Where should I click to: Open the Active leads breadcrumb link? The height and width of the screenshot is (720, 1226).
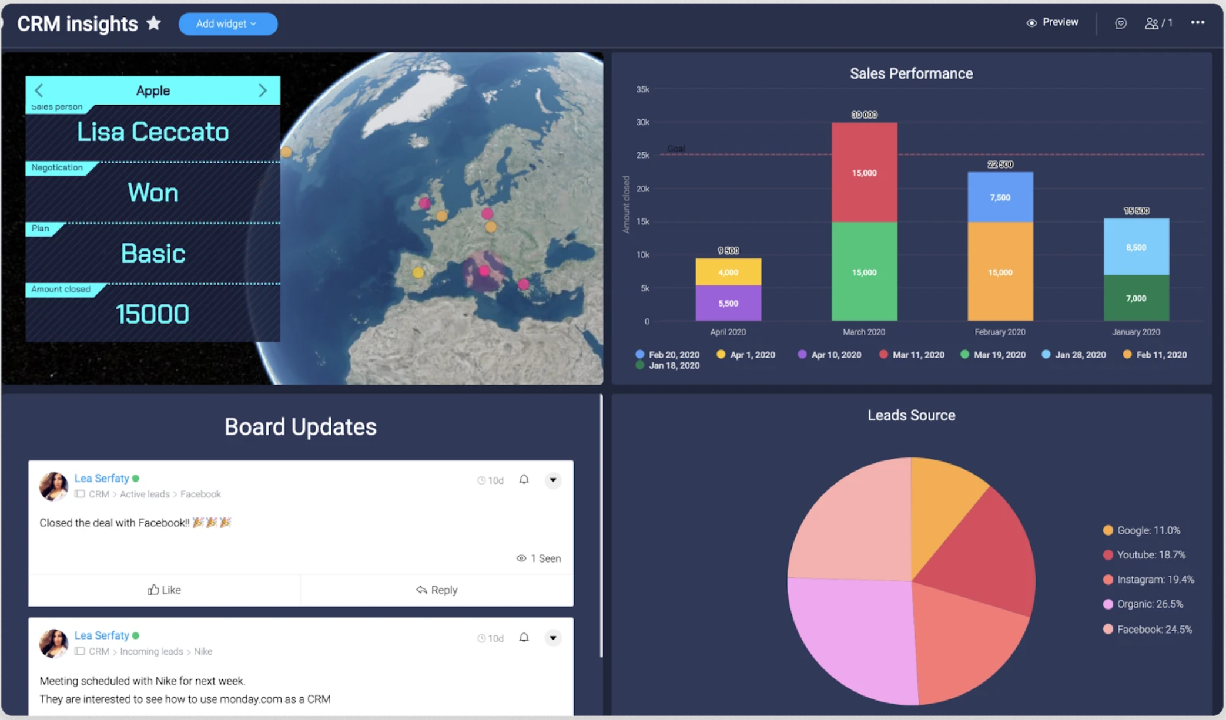145,494
